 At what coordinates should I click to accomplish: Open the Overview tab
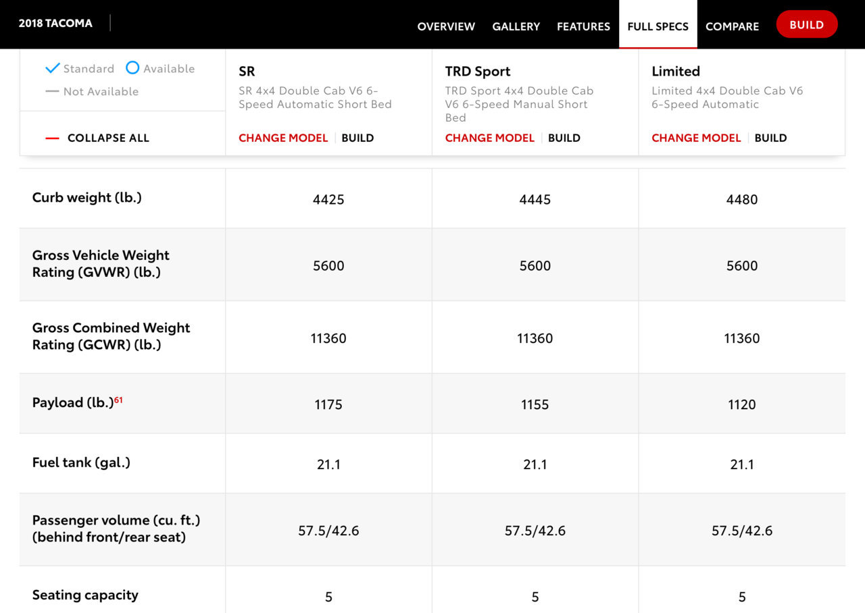(446, 26)
